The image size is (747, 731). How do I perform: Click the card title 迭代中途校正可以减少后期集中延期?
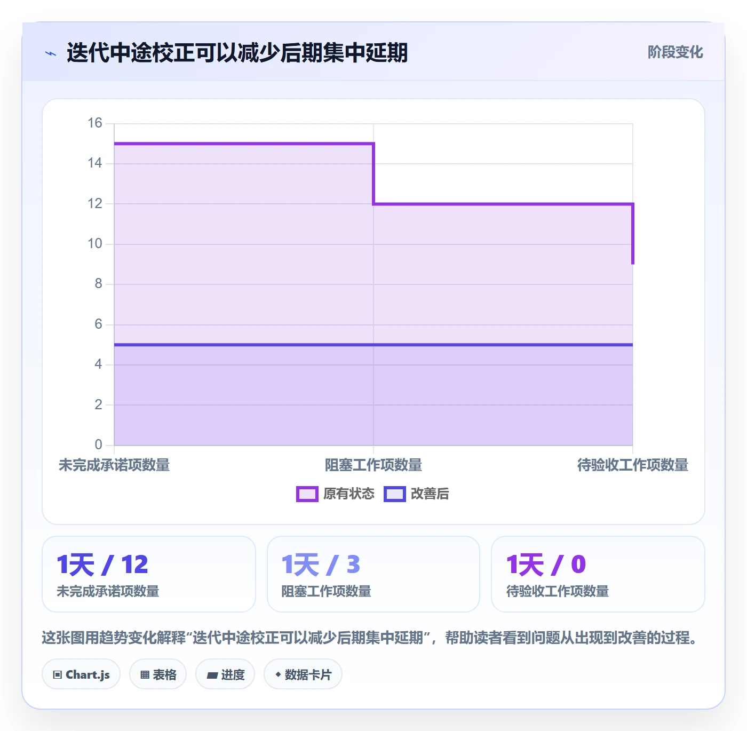237,53
